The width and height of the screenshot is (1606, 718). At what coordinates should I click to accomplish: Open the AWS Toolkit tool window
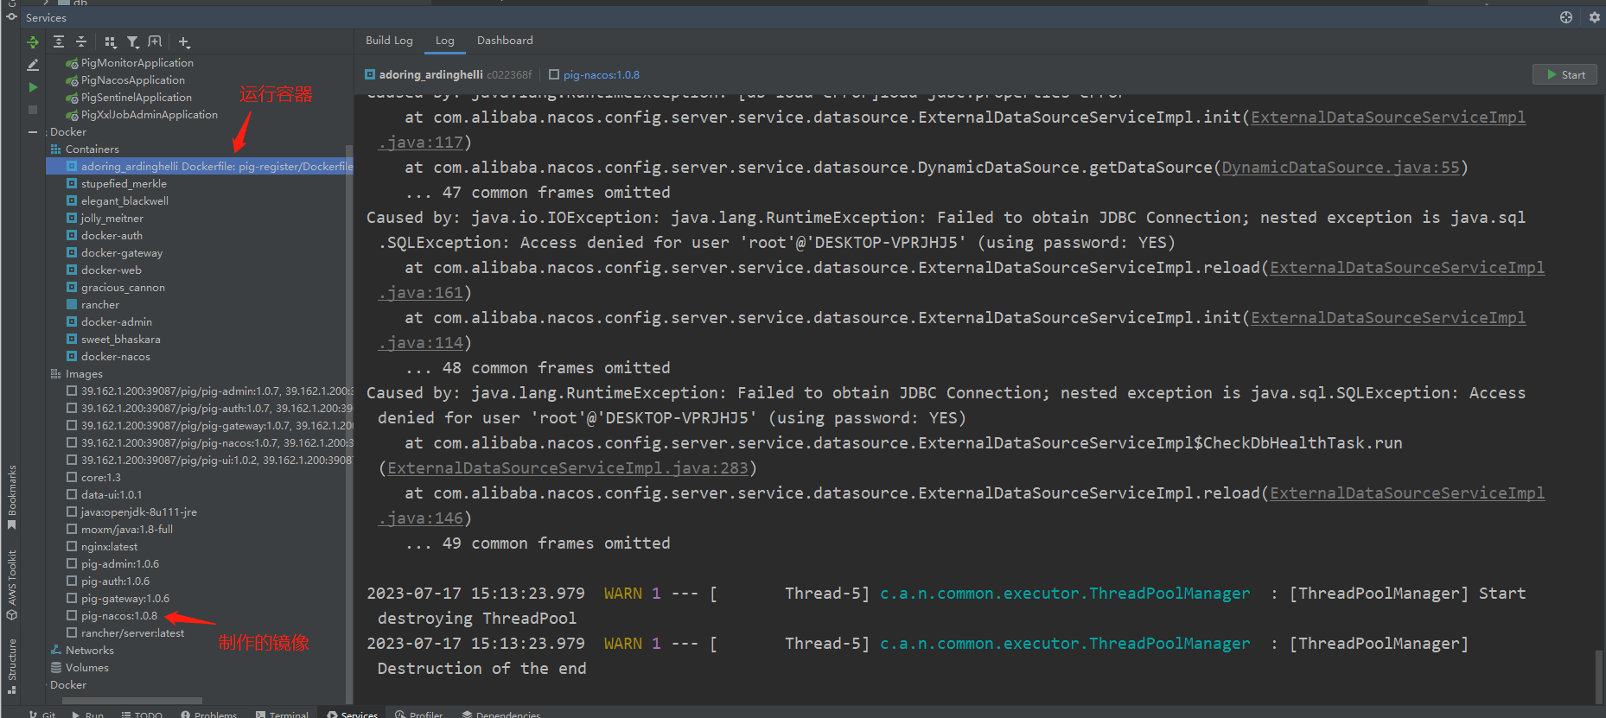click(x=12, y=586)
